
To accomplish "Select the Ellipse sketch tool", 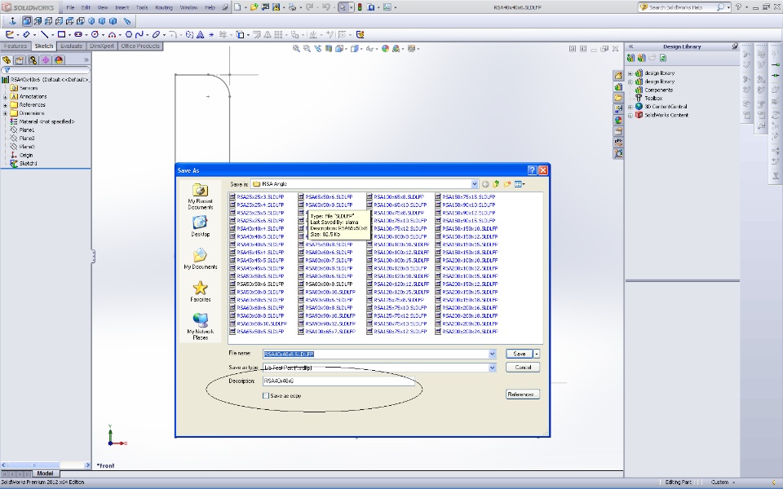I will (x=157, y=34).
